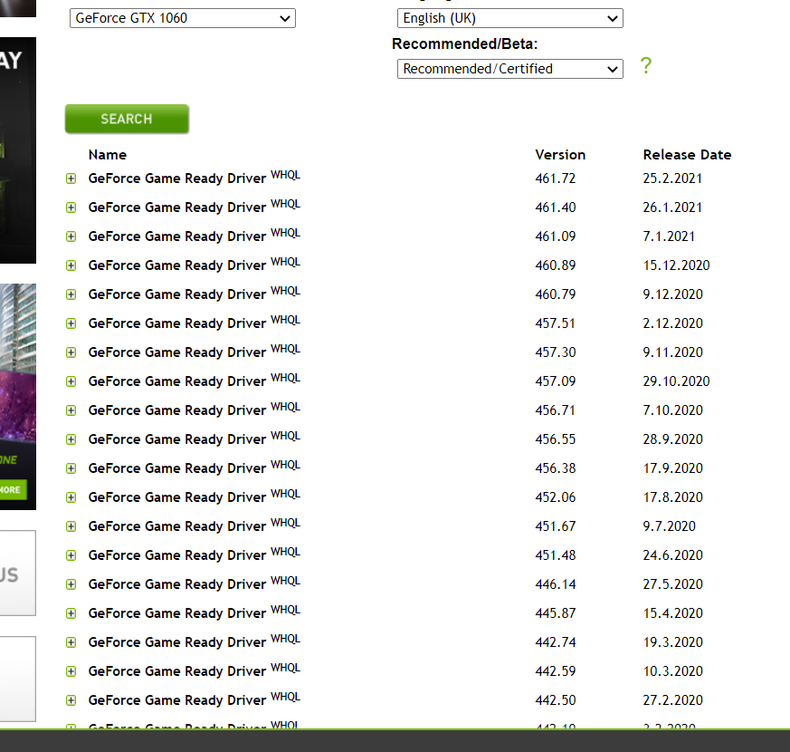Open GeForce Game Ready Driver released 15.12.2020

(x=176, y=265)
